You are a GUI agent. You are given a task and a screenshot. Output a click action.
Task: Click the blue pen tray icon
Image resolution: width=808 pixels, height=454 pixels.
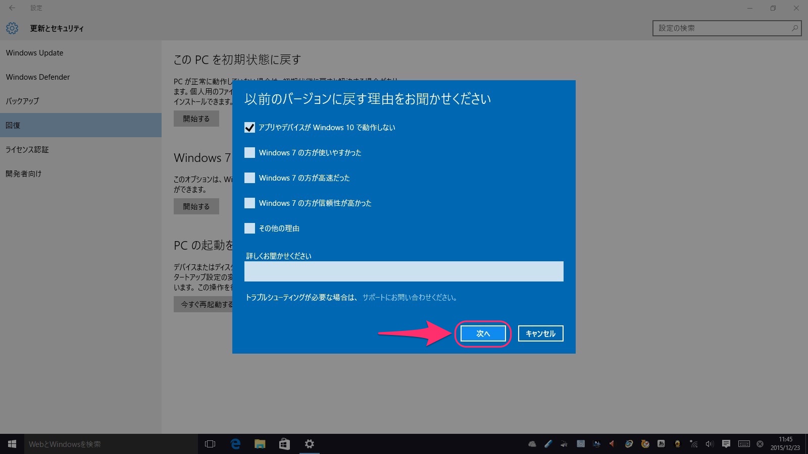click(x=548, y=444)
